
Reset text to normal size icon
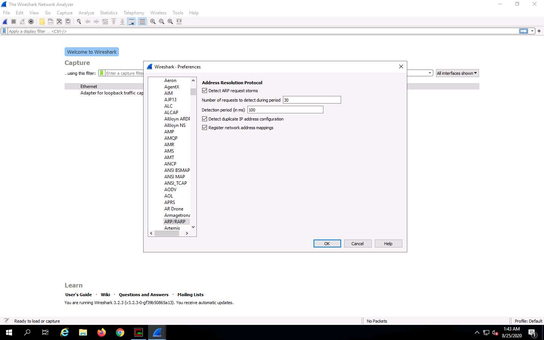170,22
